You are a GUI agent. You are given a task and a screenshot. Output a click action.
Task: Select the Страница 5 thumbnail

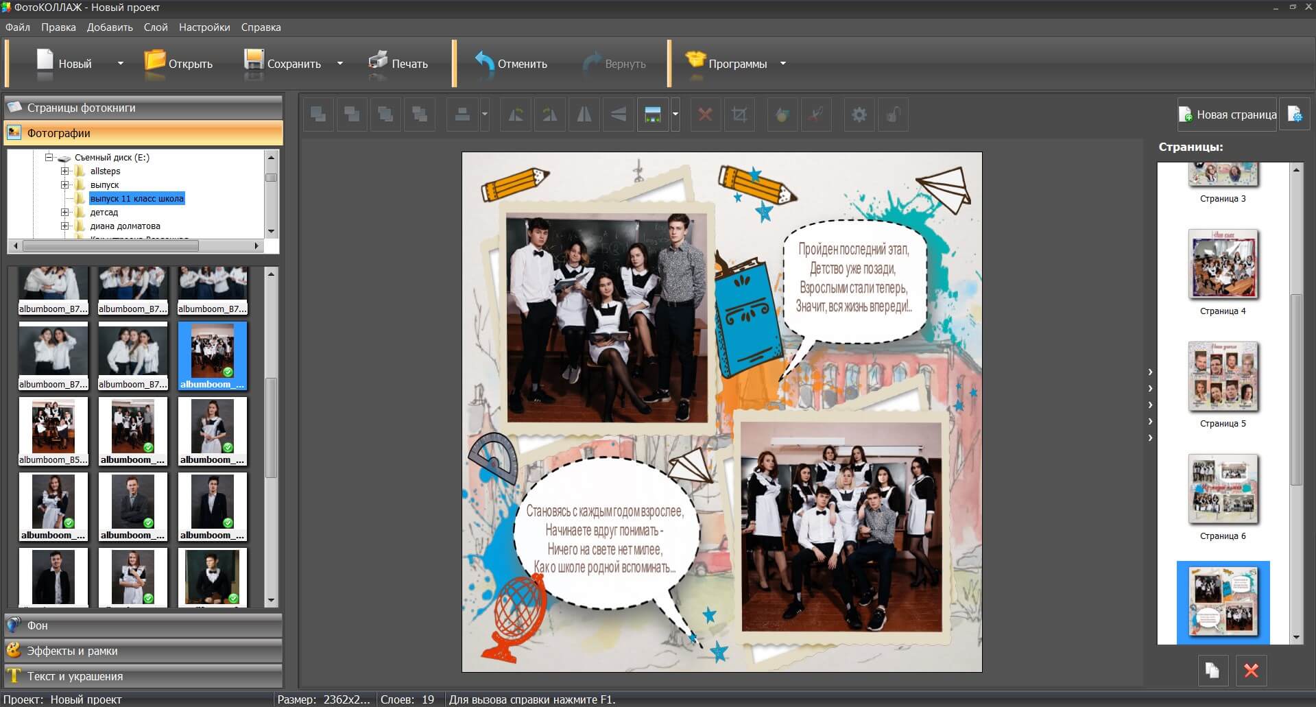[x=1223, y=377]
